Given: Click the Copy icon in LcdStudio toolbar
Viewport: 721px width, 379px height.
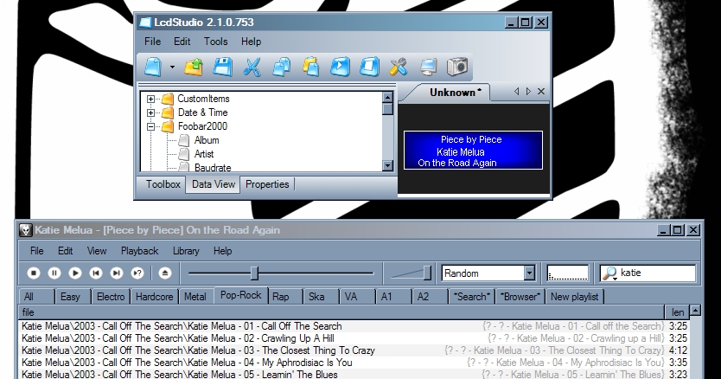Looking at the screenshot, I should tap(282, 67).
